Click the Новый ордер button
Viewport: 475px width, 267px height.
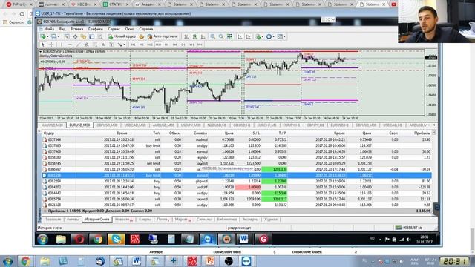(x=122, y=36)
